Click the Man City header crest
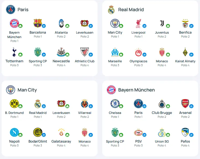 coord(10,90)
